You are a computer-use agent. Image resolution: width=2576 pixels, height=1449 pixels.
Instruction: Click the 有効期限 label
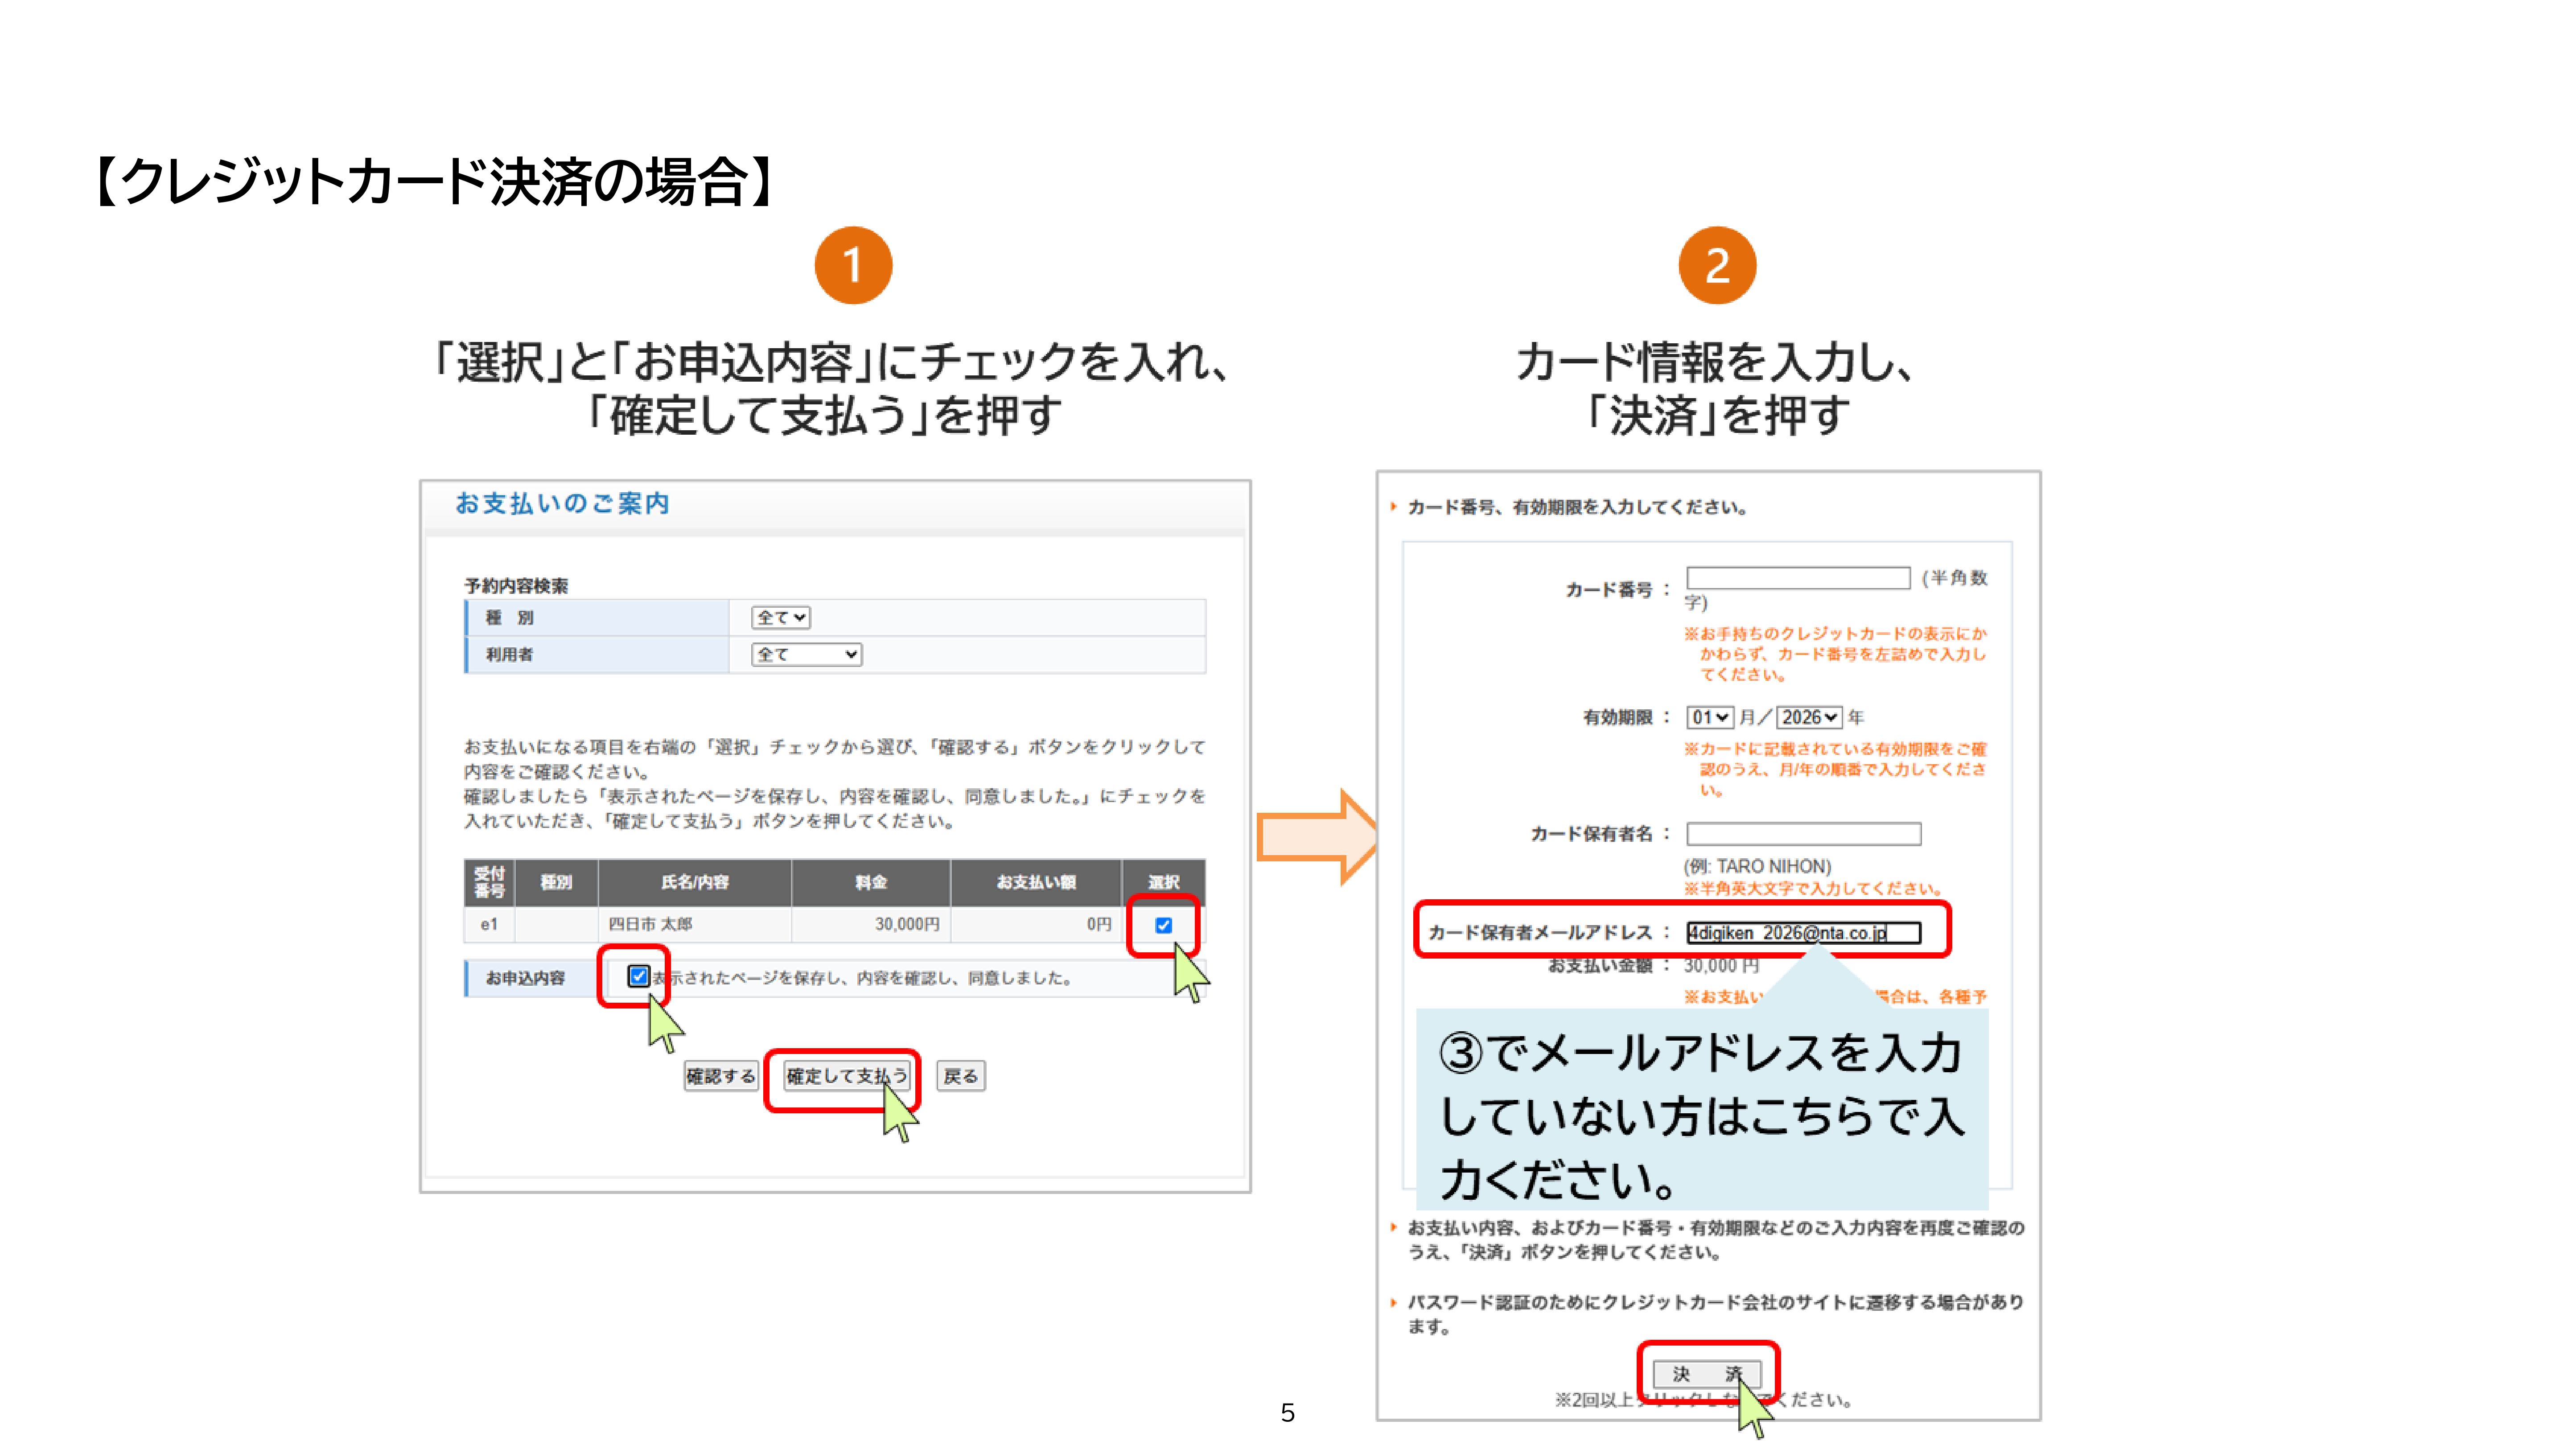click(1617, 717)
